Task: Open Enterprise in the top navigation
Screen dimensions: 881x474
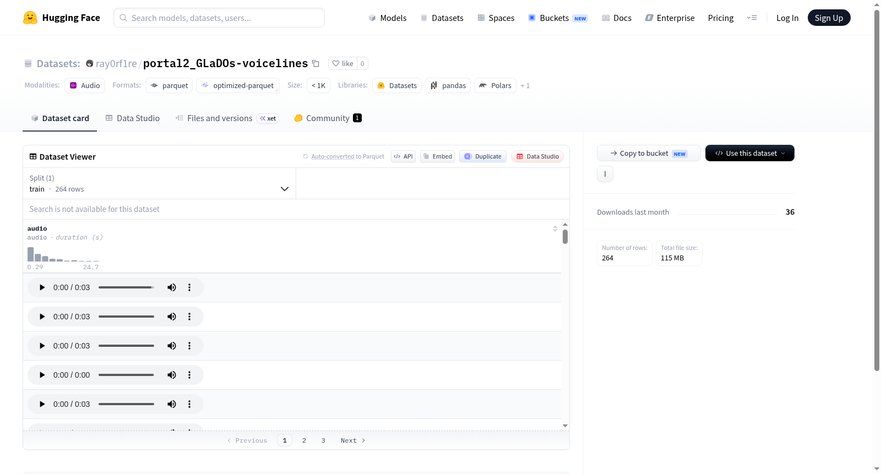Action: click(x=670, y=18)
